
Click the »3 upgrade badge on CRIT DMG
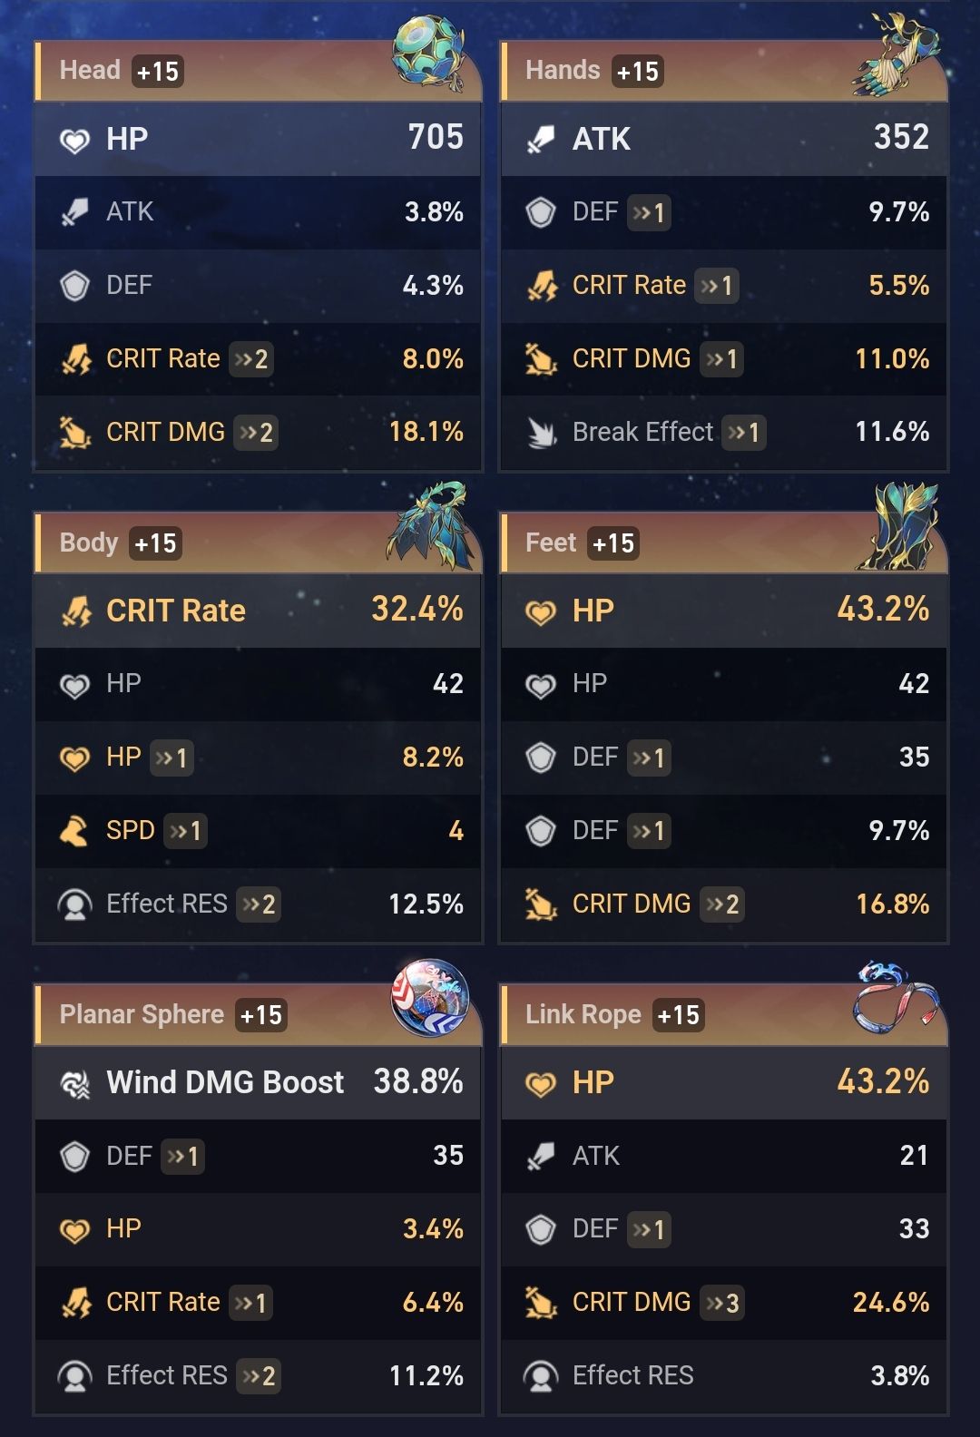point(722,1304)
